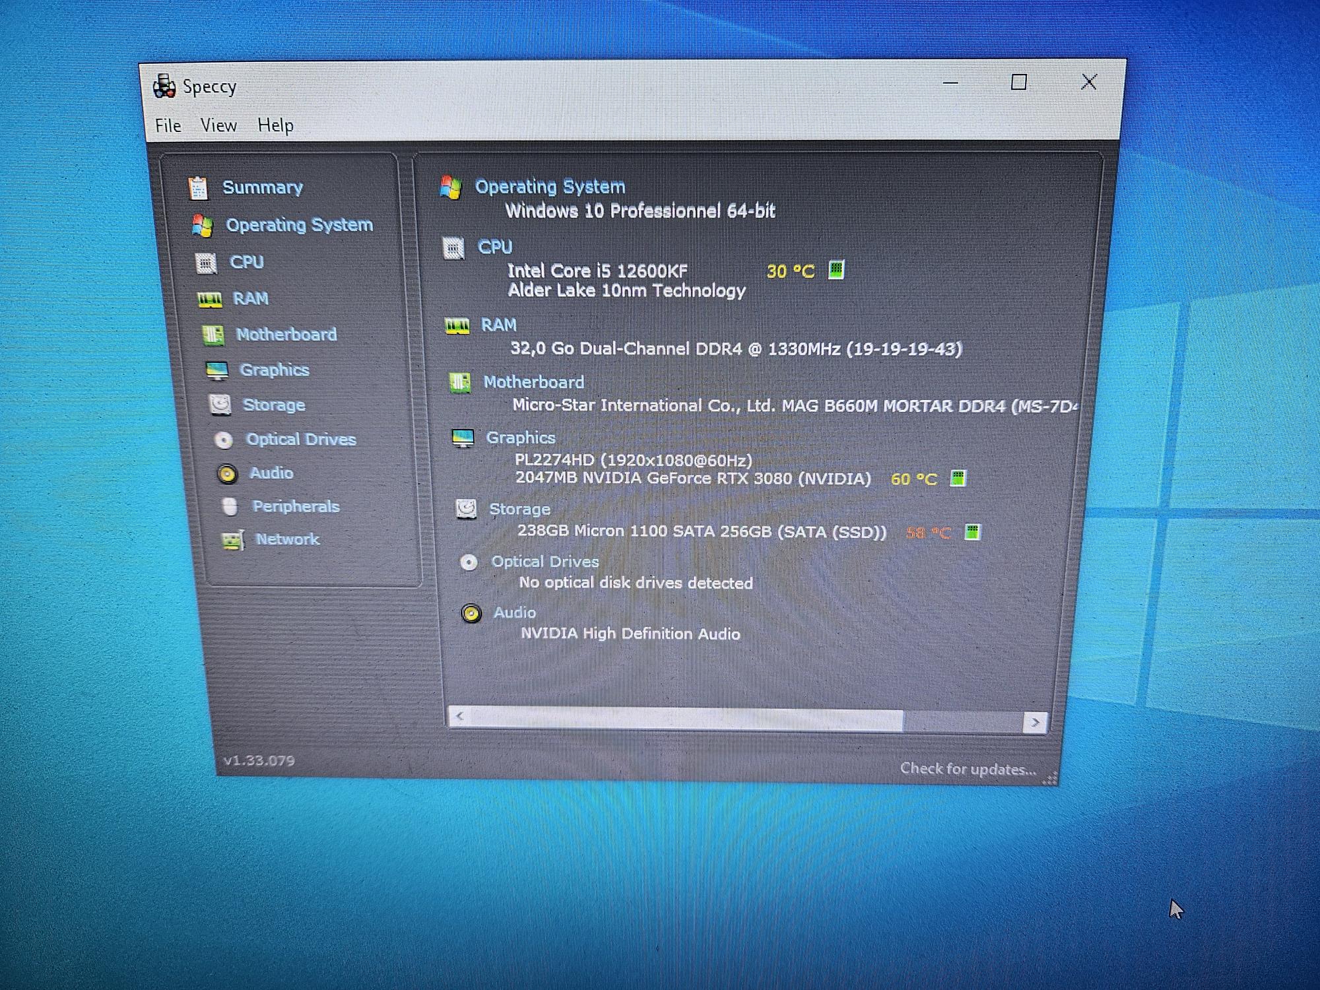Click the Graphics monitor icon in main panel

[463, 438]
